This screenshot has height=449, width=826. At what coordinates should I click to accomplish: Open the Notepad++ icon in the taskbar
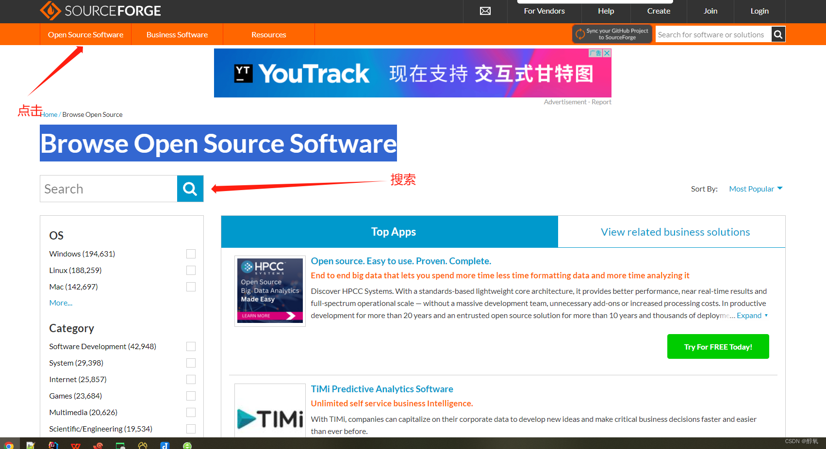point(31,445)
